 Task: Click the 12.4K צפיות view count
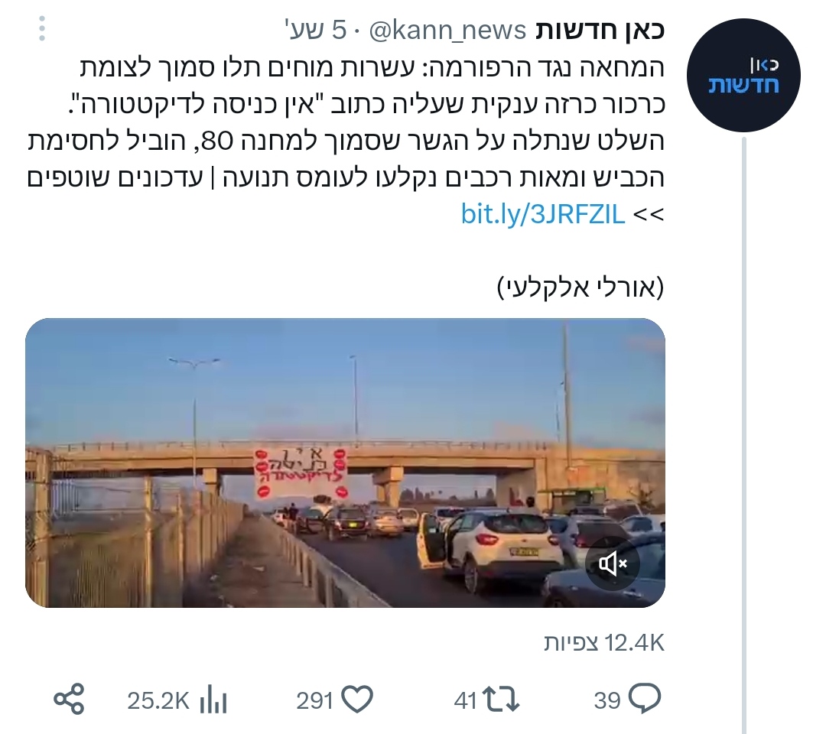pos(604,643)
